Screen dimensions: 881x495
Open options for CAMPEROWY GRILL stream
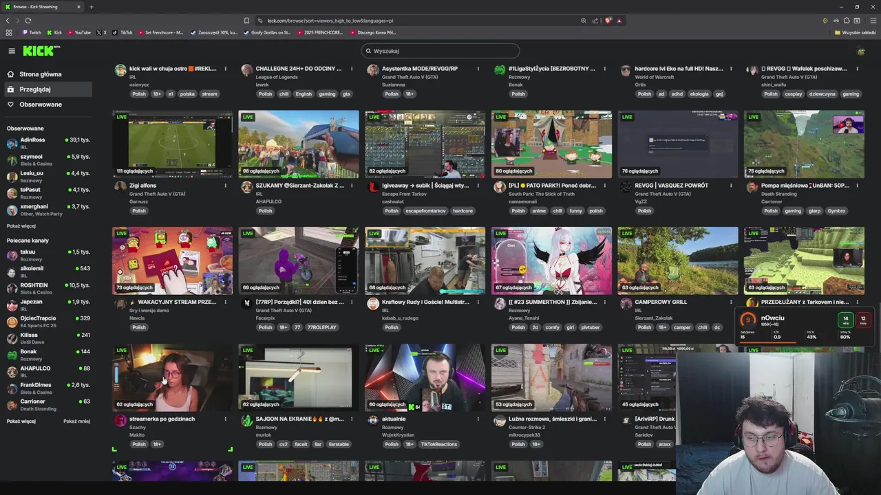(731, 302)
